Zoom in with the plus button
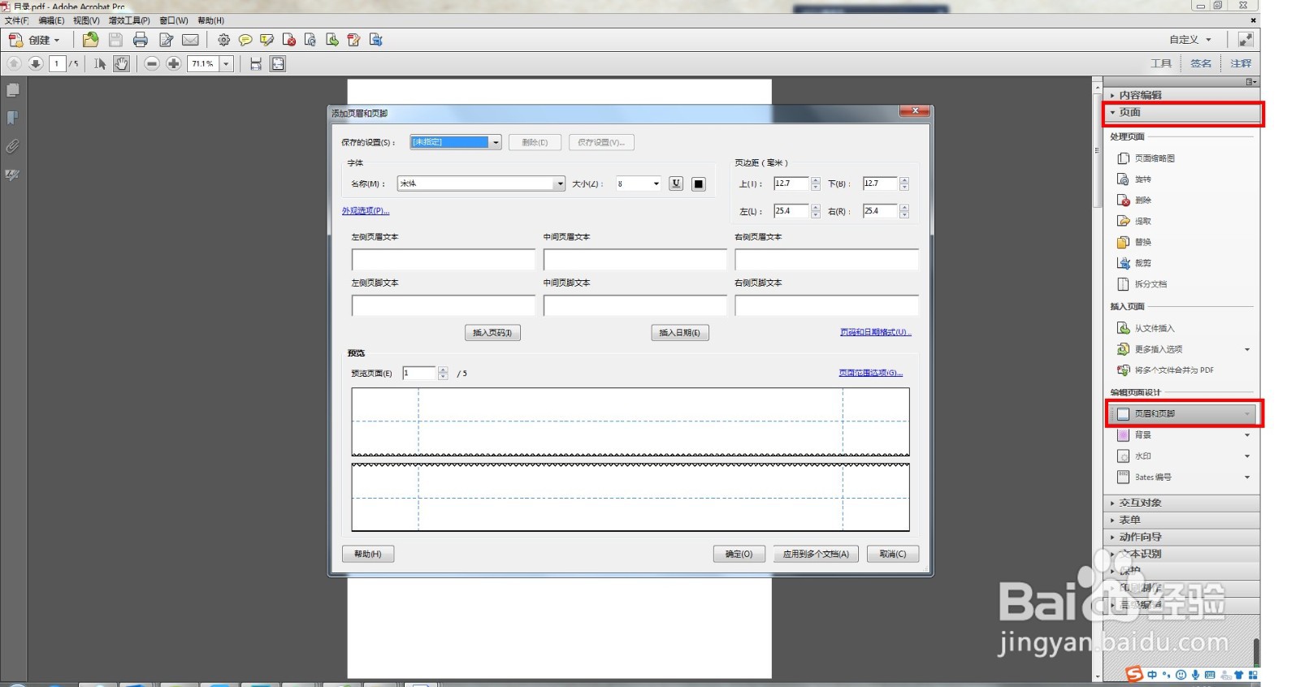Screen dimensions: 1300x687 pyautogui.click(x=173, y=63)
